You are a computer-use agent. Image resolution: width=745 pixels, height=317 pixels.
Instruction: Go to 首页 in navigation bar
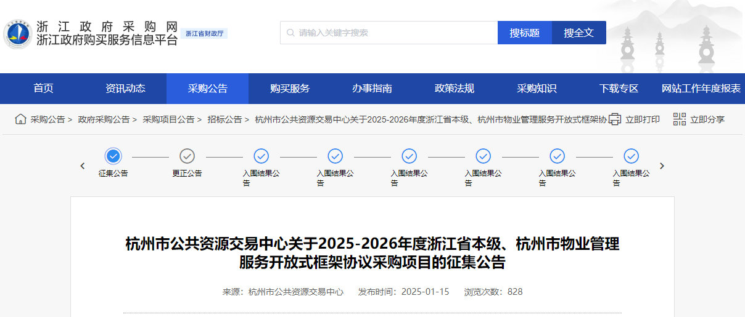pos(43,89)
